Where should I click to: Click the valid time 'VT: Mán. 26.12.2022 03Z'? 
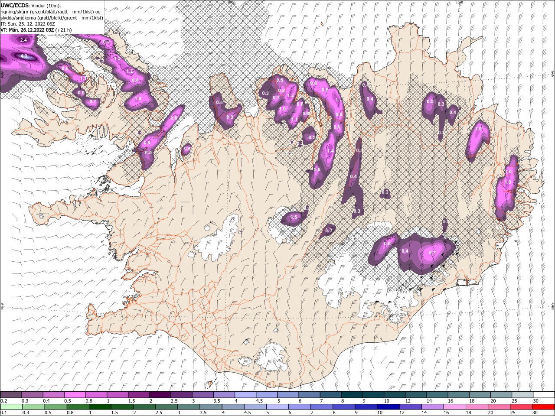coord(27,30)
